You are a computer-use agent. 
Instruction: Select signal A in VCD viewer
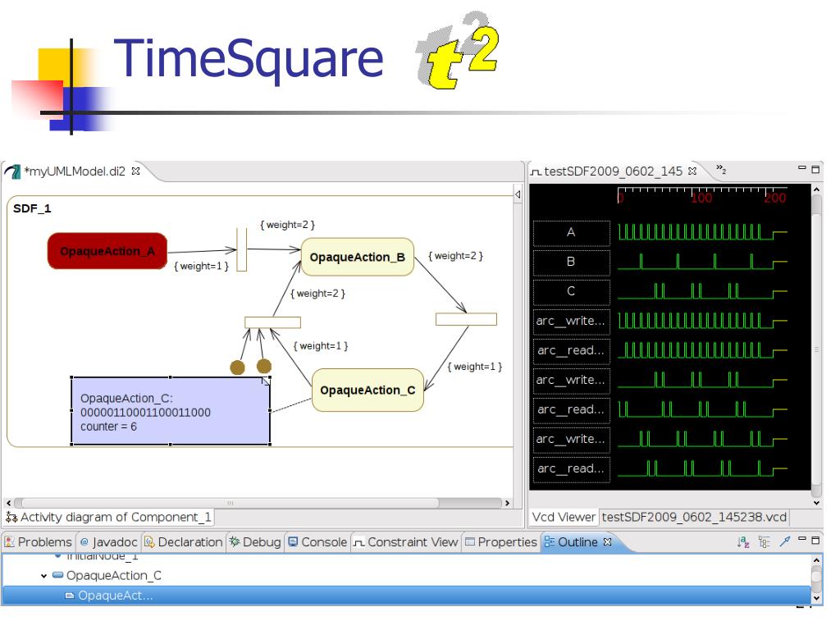[571, 232]
